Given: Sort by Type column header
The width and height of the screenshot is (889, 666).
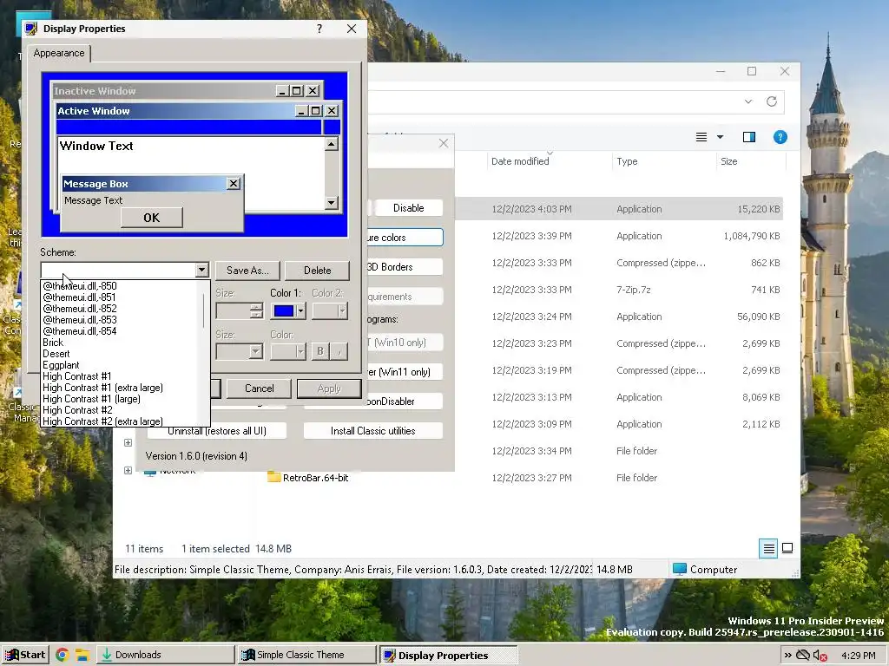Looking at the screenshot, I should click(627, 161).
